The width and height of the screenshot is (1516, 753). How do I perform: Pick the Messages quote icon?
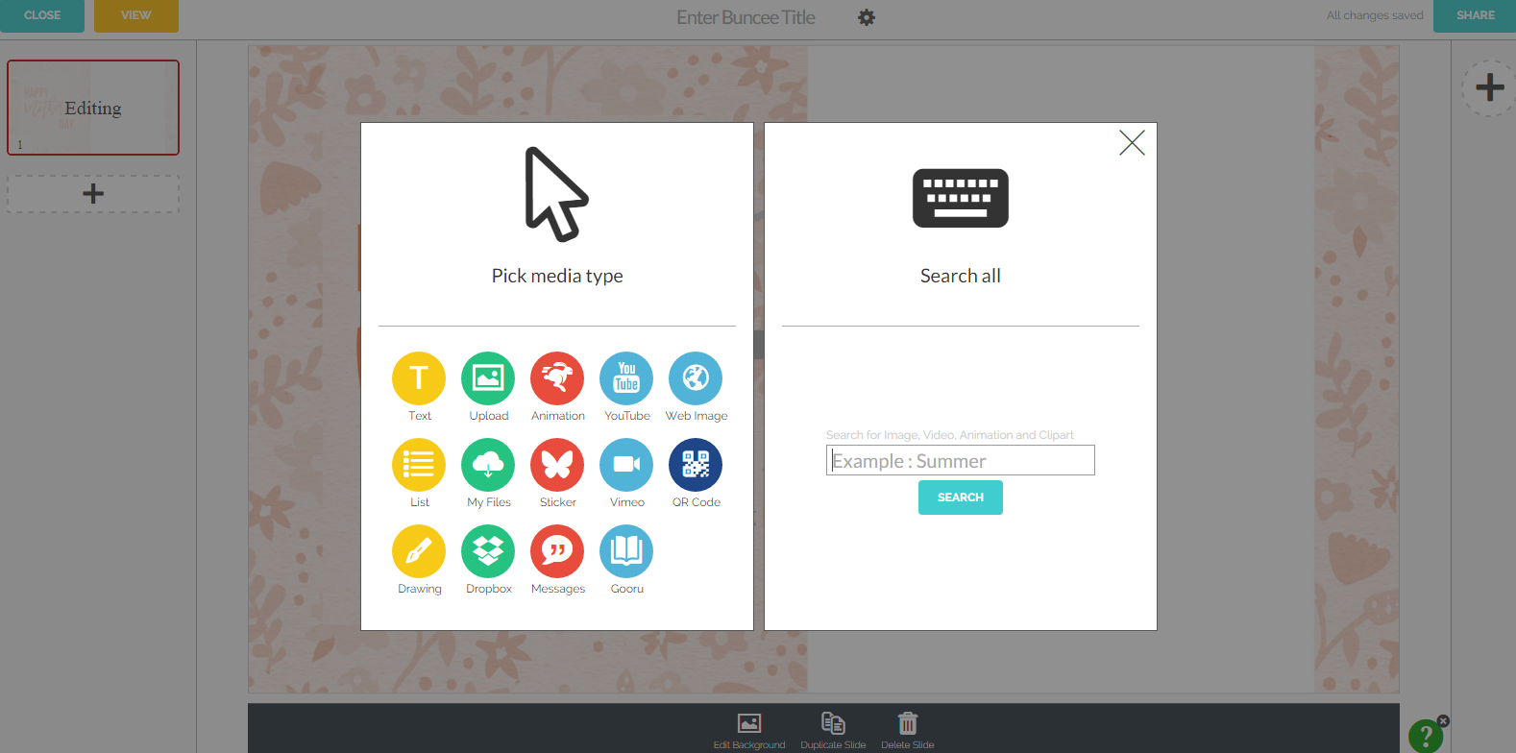click(x=557, y=551)
